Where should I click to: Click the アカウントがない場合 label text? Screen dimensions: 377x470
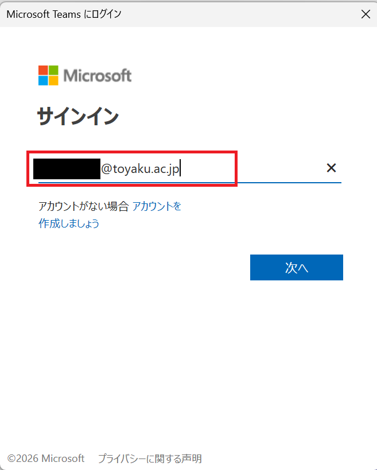[x=84, y=206]
